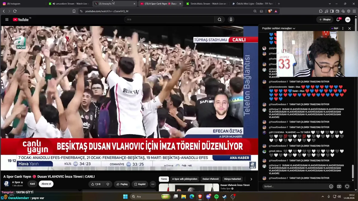Send a Super Chat with the dollar icon

339,186
